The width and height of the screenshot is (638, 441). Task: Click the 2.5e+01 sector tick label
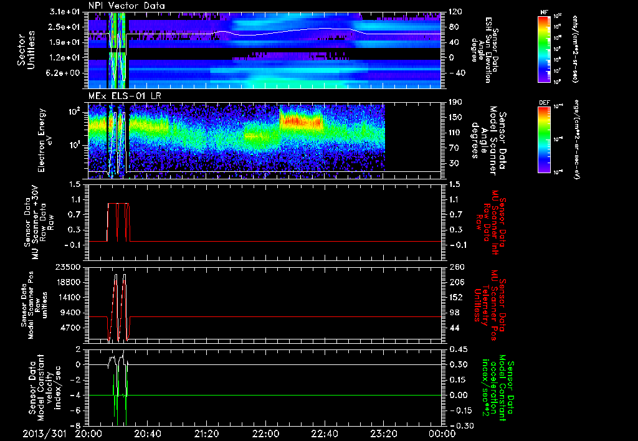point(65,27)
